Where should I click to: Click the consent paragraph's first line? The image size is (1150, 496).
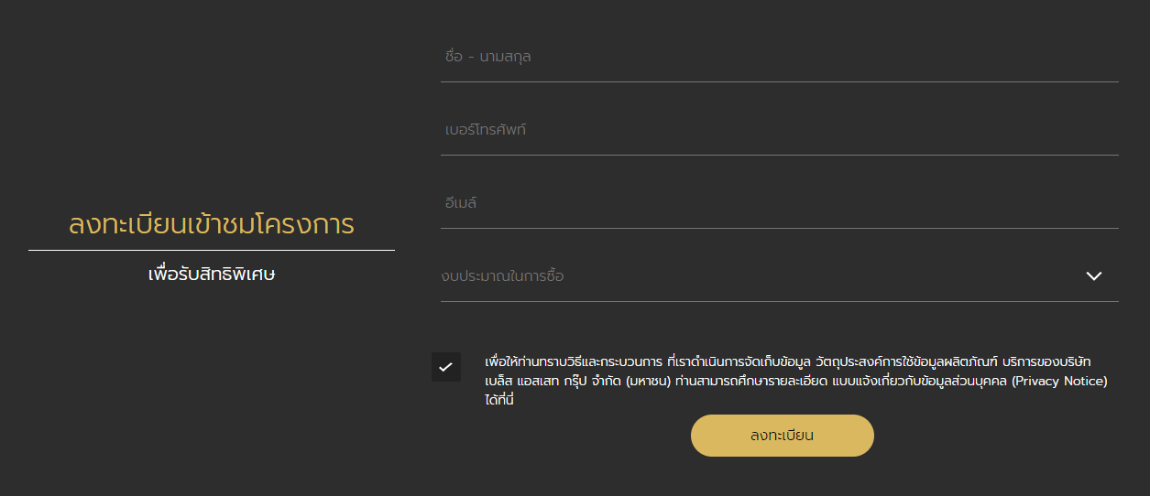(788, 361)
